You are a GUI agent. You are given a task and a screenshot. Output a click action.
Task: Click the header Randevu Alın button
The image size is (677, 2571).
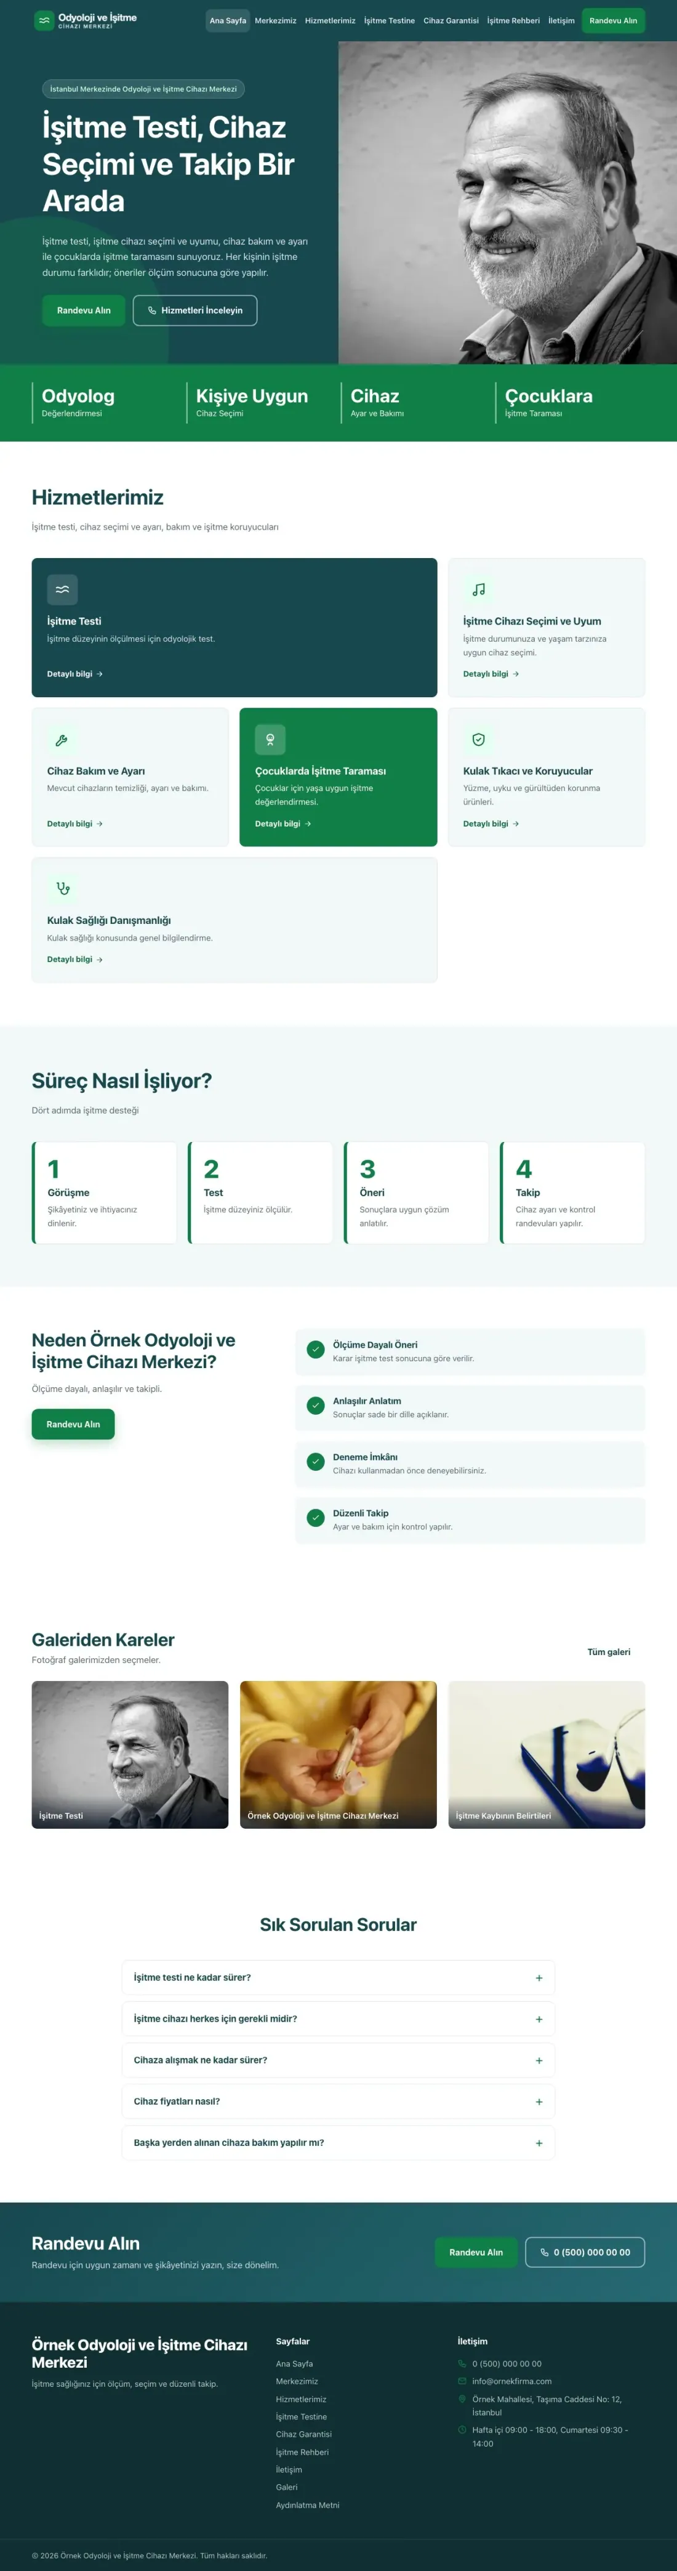coord(613,20)
